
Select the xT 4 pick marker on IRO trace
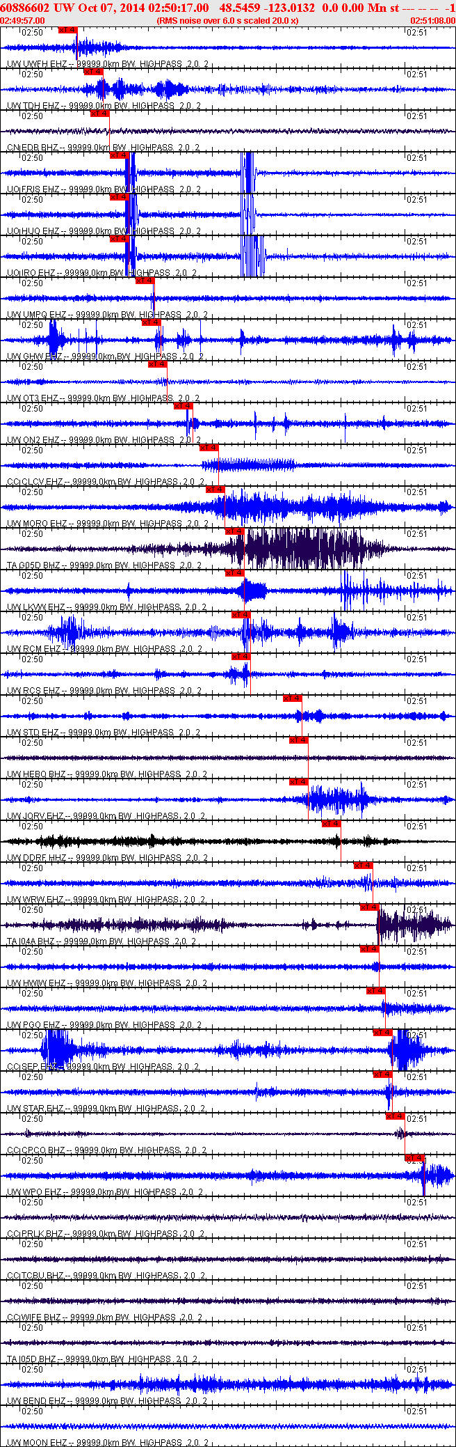120,239
